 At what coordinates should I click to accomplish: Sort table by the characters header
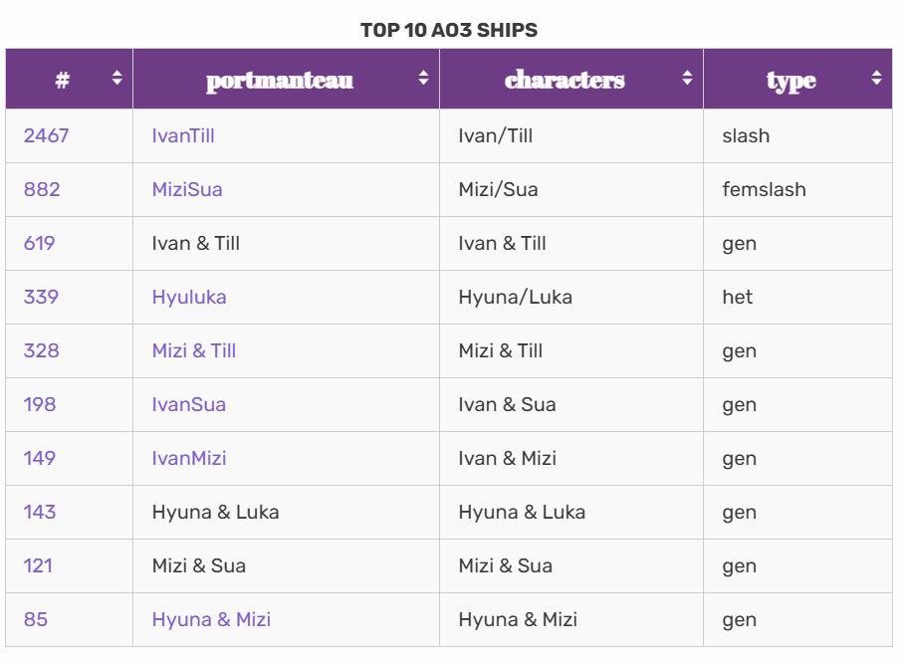(565, 80)
